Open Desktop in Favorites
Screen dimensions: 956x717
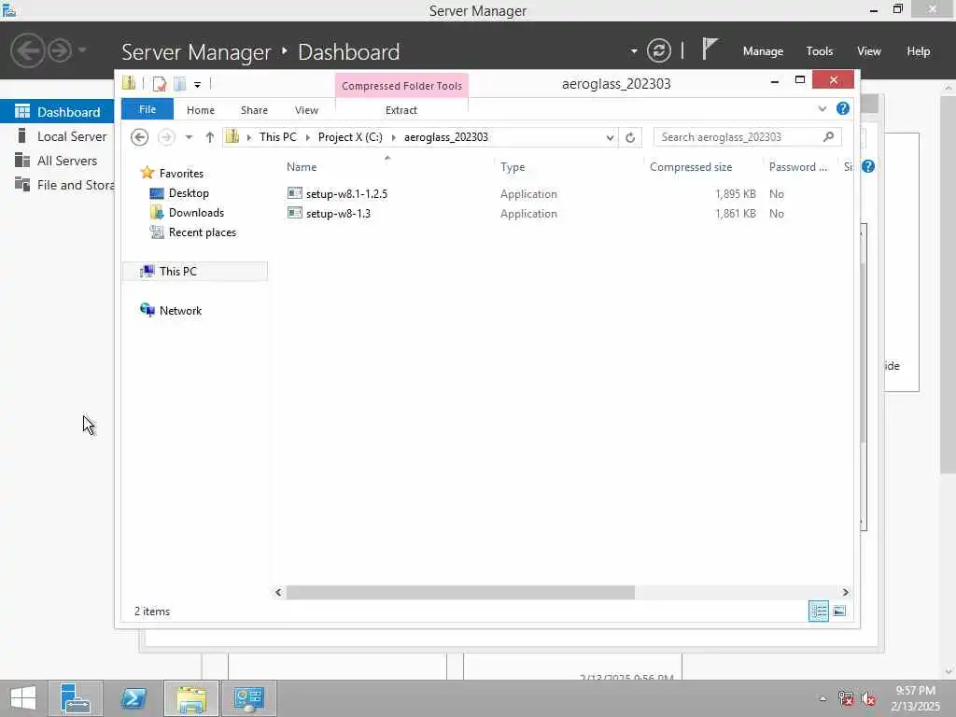pos(189,193)
